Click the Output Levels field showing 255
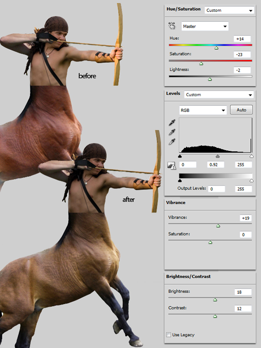261x348 pixels. [244, 189]
